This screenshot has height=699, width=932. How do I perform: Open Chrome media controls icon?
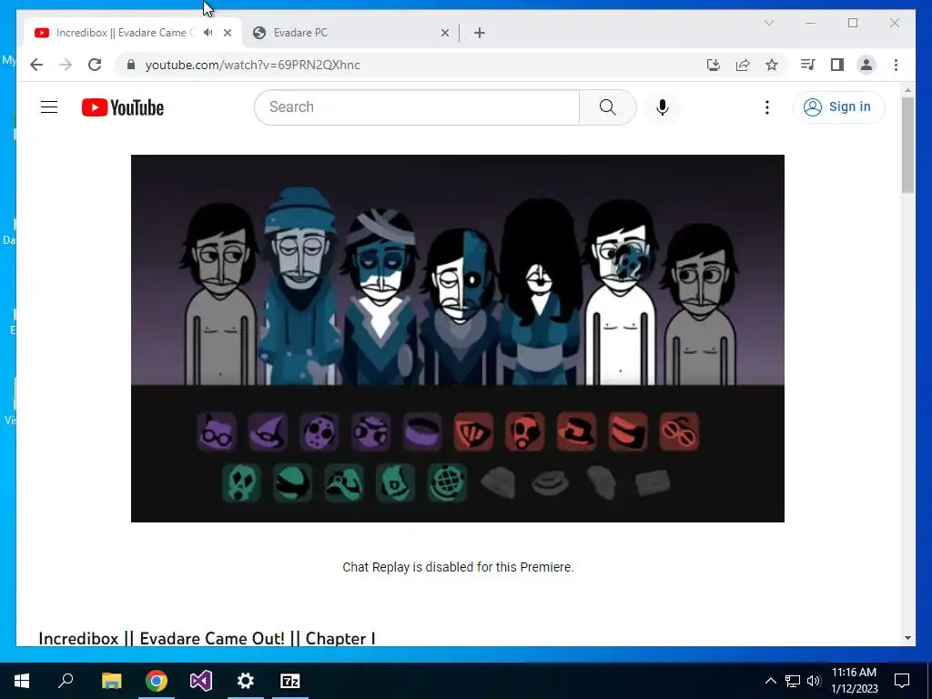coord(807,65)
